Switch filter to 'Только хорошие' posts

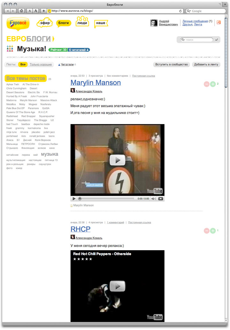coord(41,64)
